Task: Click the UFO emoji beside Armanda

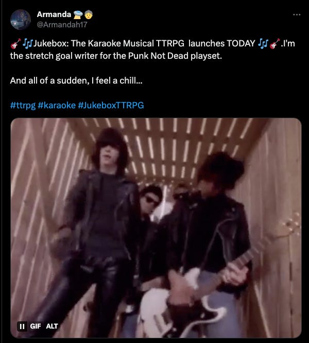Action: [78, 14]
